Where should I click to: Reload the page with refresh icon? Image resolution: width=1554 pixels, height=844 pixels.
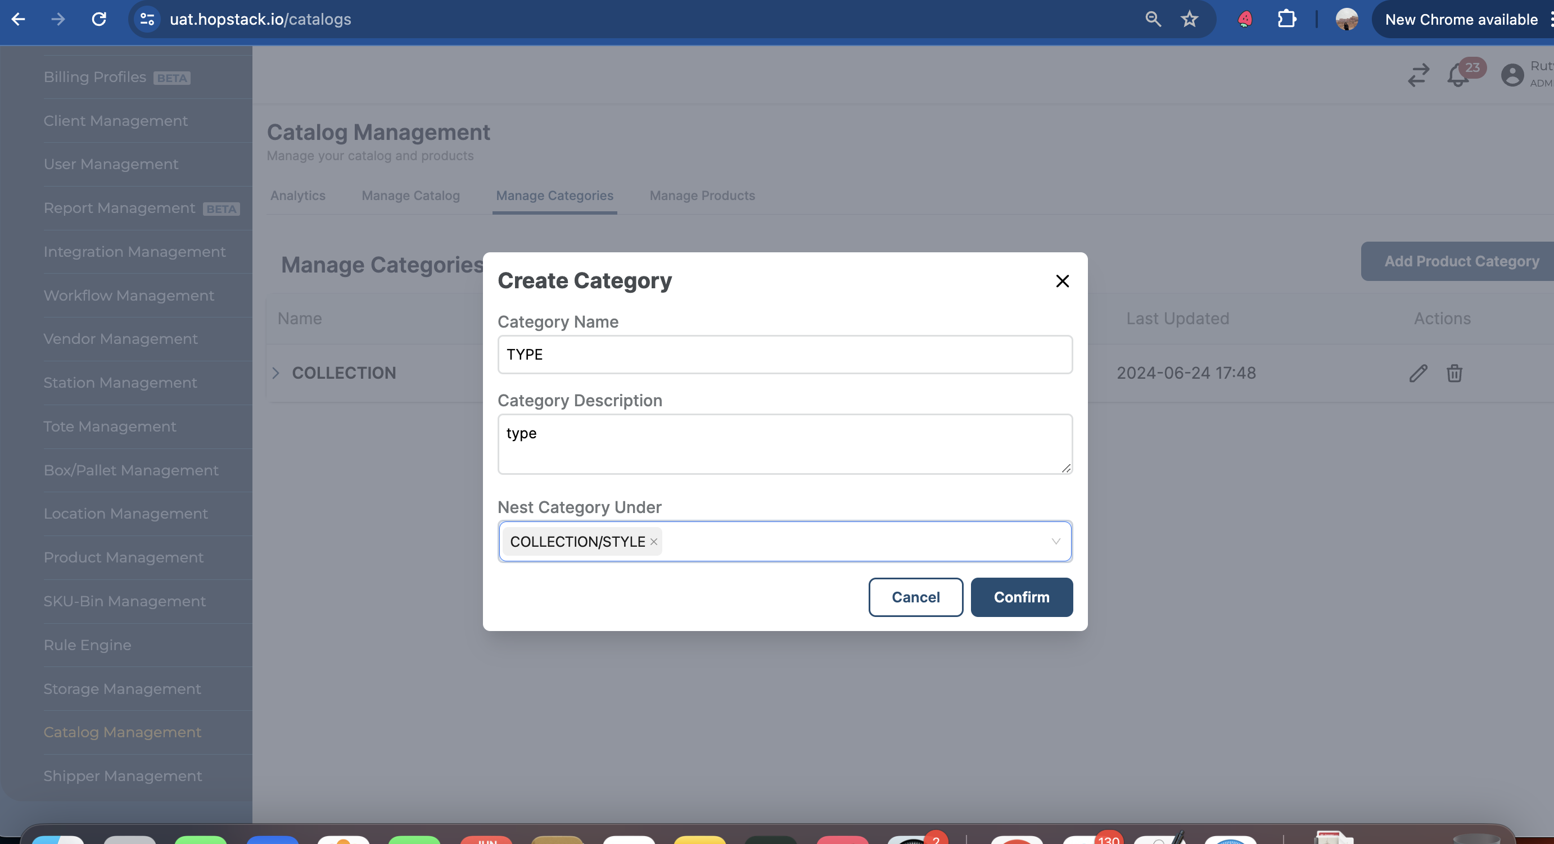(99, 19)
